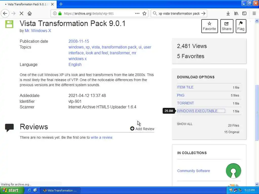Click the first system tray icon
Screen dimensions: 259x194
click(x=231, y=190)
